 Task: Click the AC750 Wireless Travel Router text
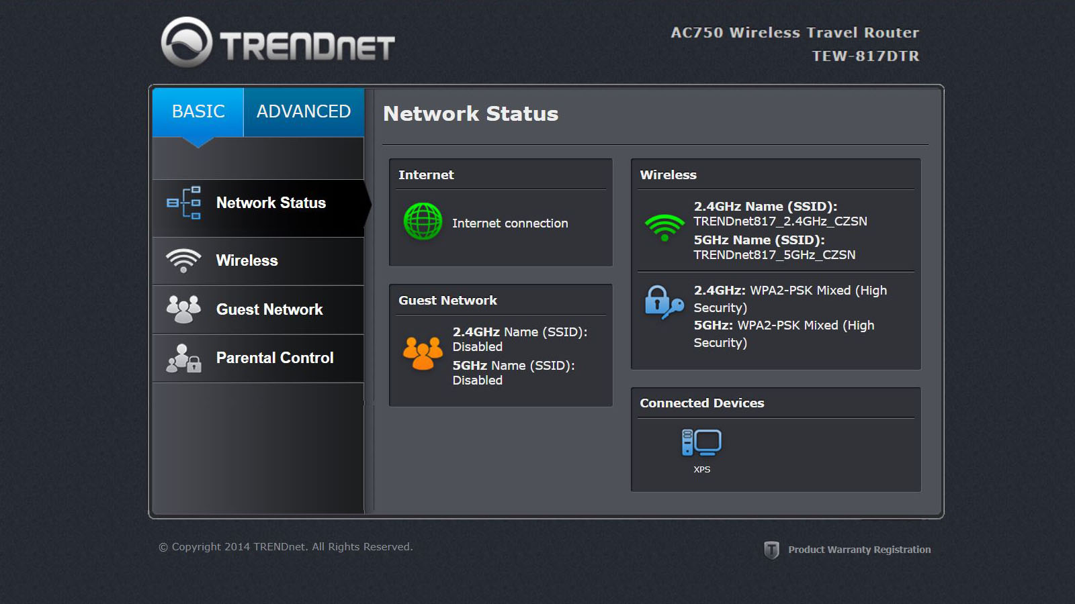click(795, 33)
